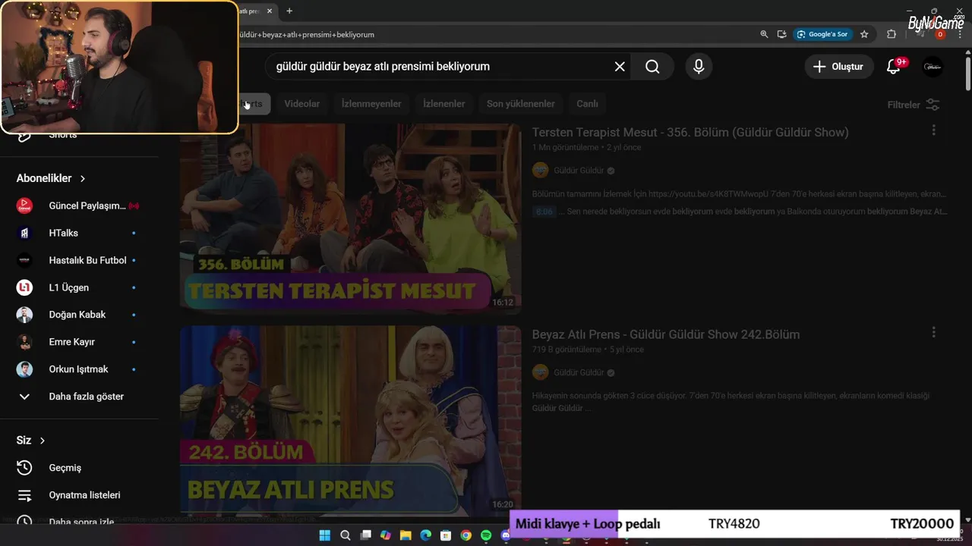The image size is (972, 546).
Task: Close the current browser tab
Action: pos(270,11)
